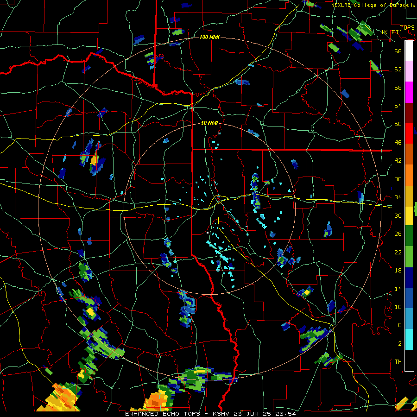Select the sky blue legend swatch
The image size is (417, 417).
pos(409,319)
